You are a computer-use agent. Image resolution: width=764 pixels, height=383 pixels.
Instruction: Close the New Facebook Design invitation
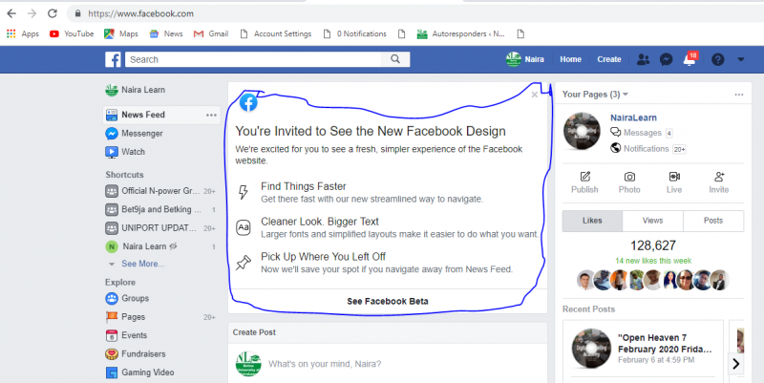coord(535,95)
